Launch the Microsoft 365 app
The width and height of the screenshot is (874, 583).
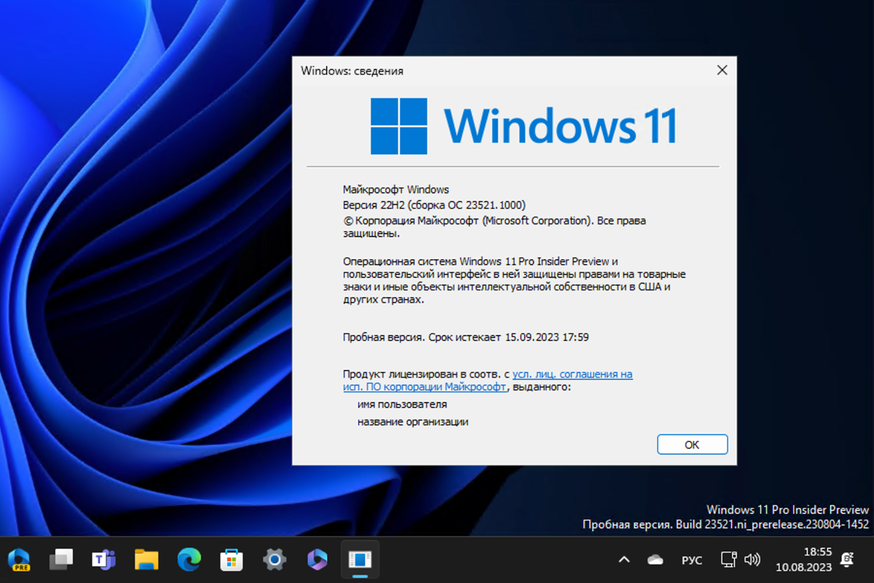pyautogui.click(x=316, y=559)
